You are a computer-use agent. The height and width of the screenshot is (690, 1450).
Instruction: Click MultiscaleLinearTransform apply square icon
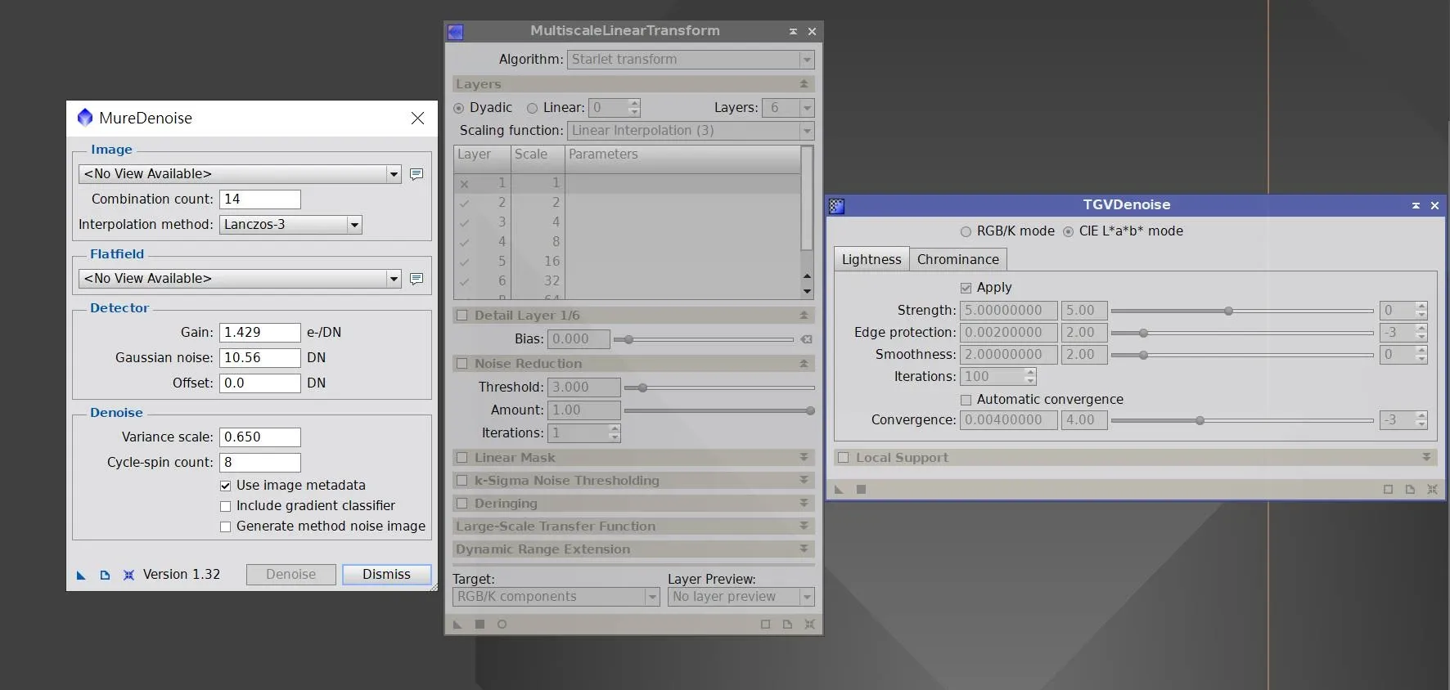480,625
